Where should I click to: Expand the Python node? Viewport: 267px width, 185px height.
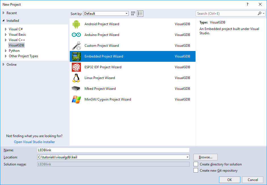6,51
